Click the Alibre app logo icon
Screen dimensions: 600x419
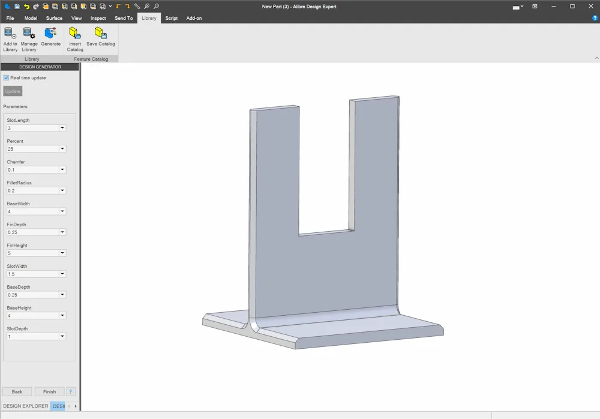pyautogui.click(x=7, y=6)
